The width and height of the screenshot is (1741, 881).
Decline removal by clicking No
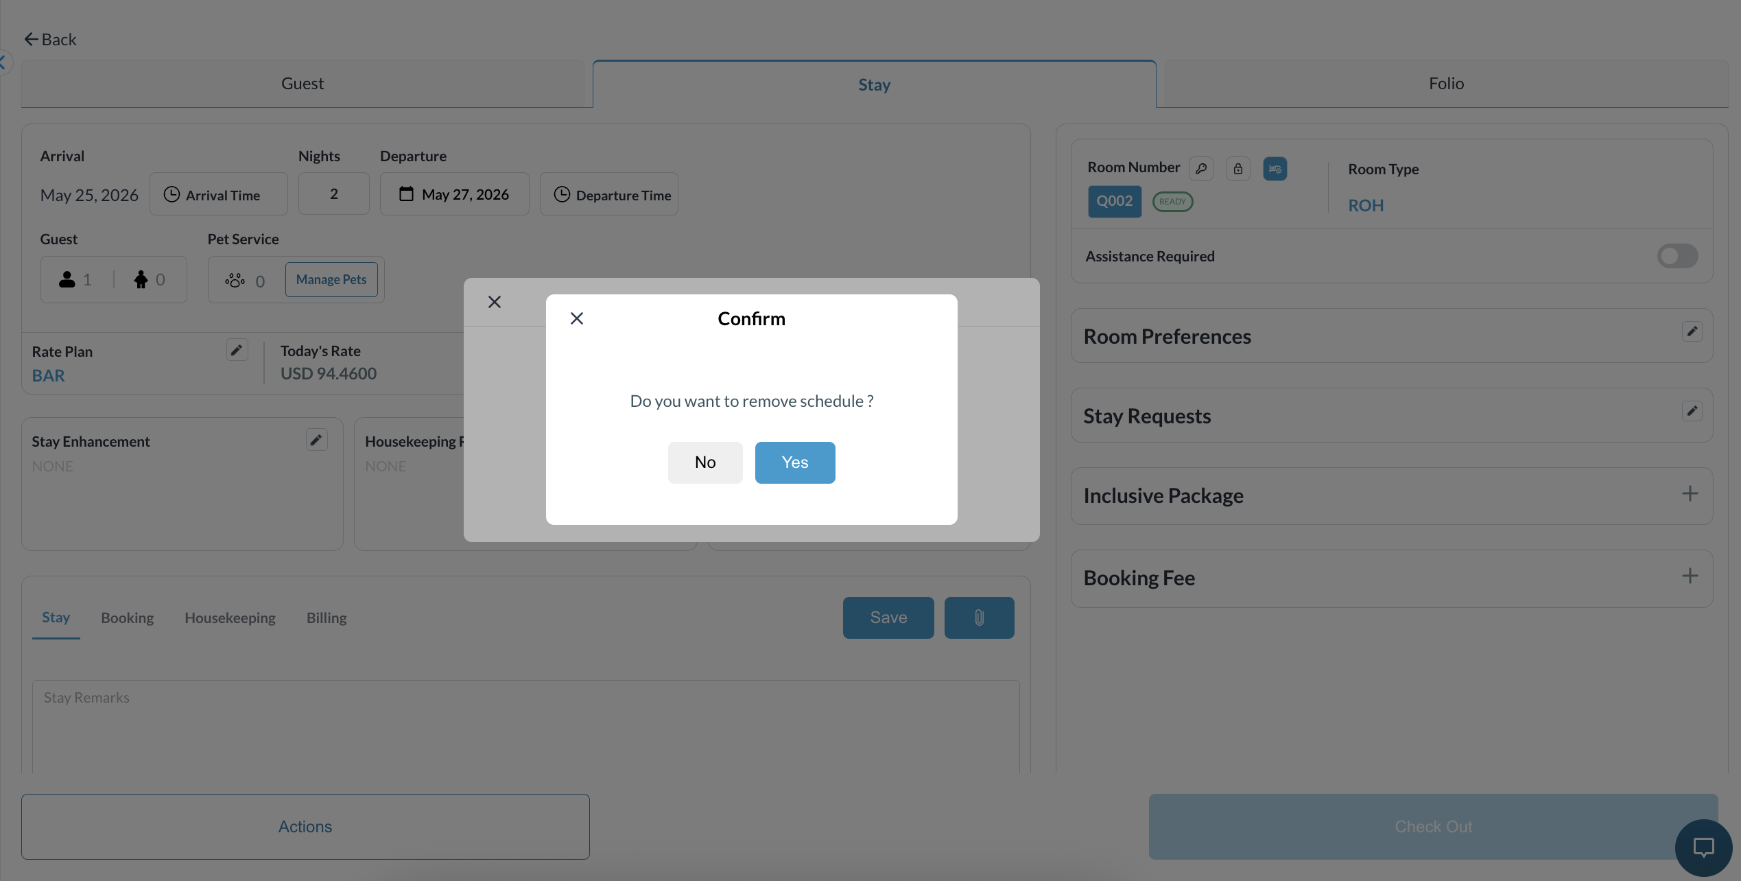[705, 462]
